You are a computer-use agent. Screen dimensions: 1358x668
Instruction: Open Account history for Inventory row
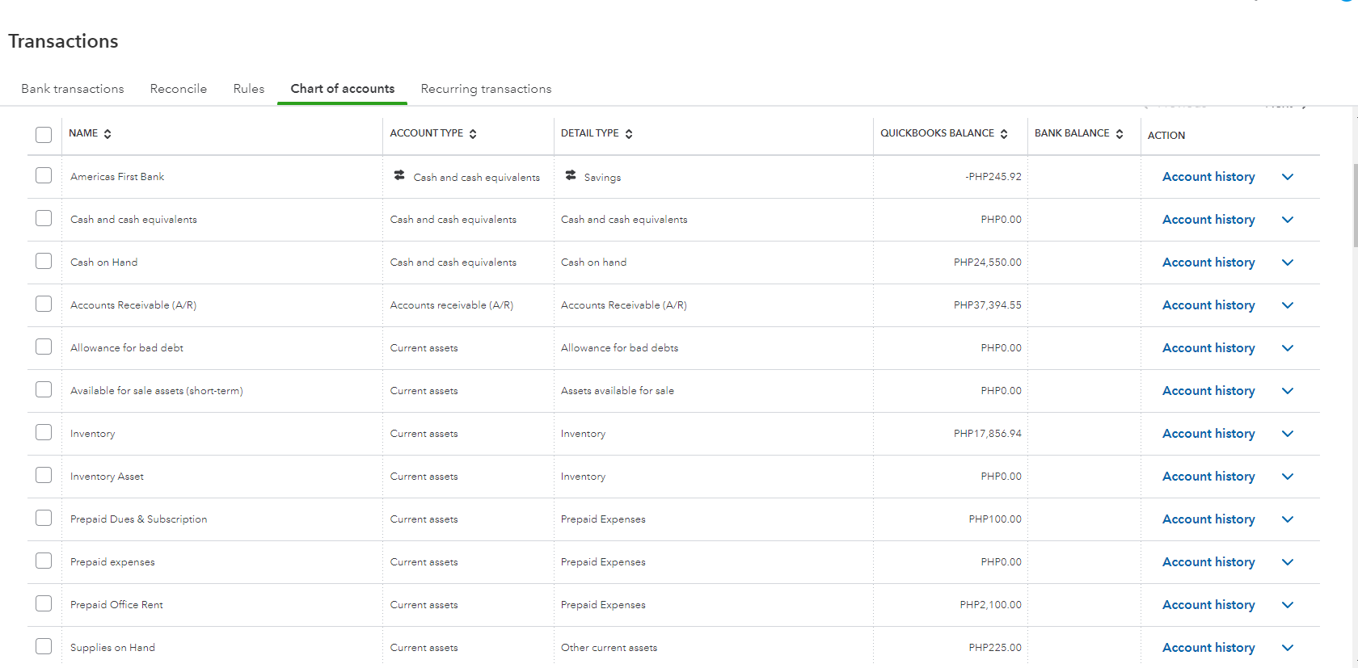point(1208,434)
